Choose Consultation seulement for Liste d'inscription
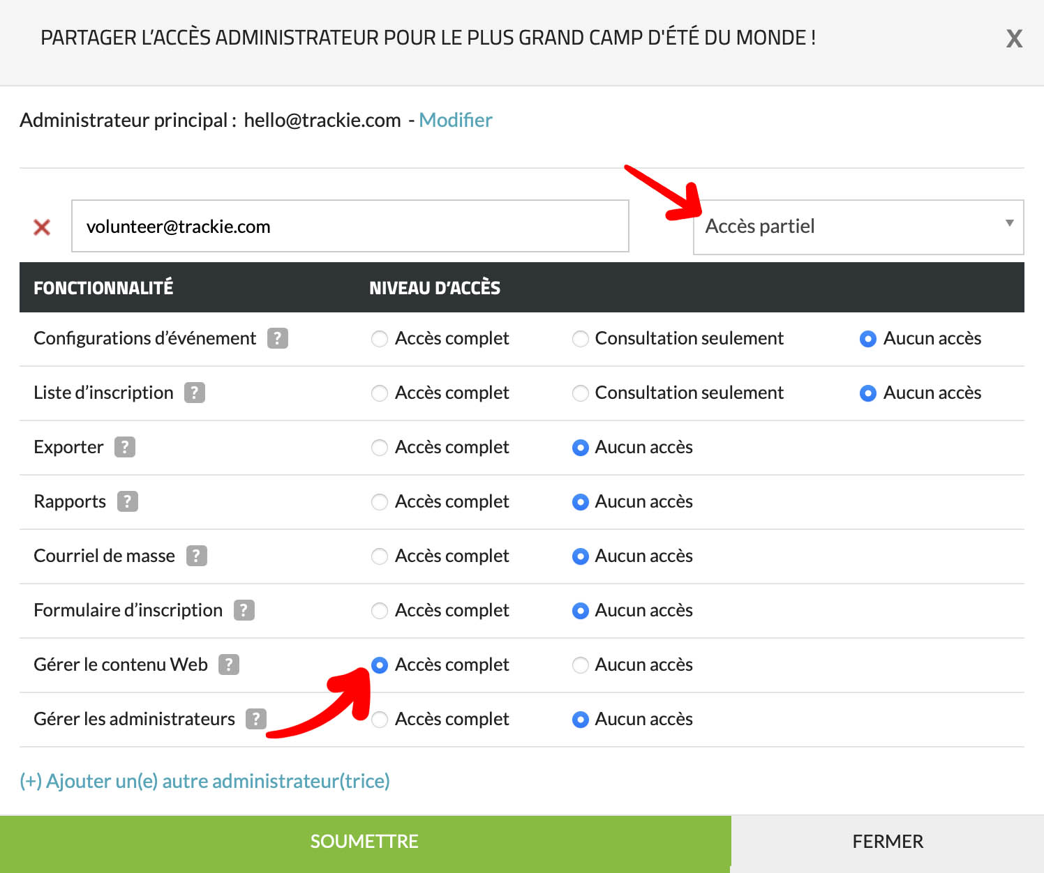The width and height of the screenshot is (1044, 873). click(x=580, y=393)
